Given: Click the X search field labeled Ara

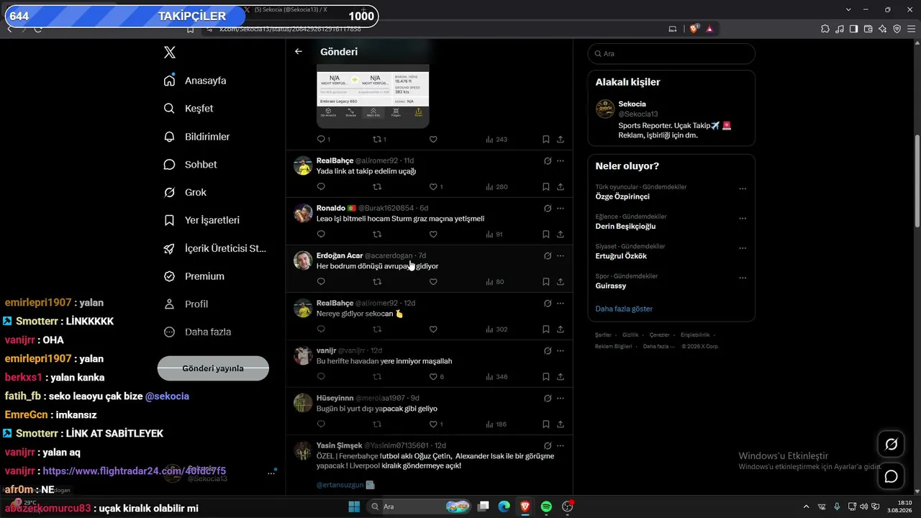Looking at the screenshot, I should pyautogui.click(x=671, y=54).
